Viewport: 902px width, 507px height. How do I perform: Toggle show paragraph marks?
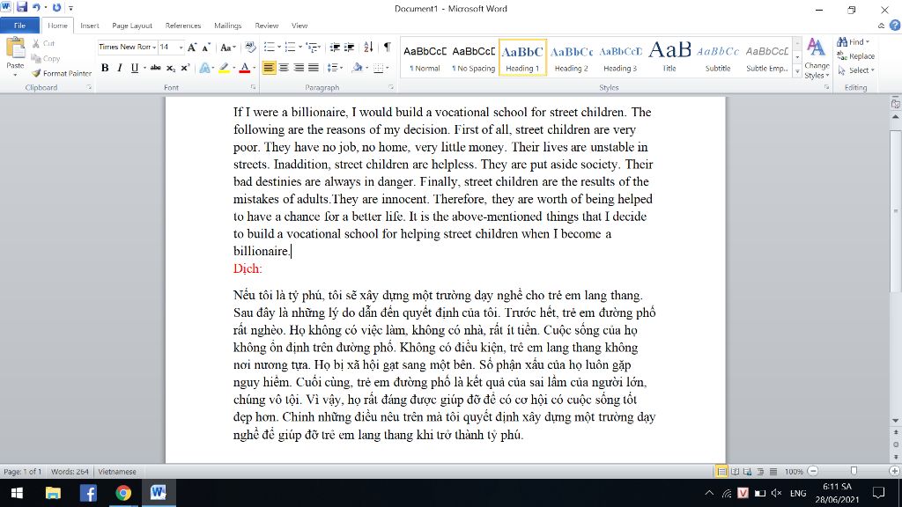coord(388,48)
